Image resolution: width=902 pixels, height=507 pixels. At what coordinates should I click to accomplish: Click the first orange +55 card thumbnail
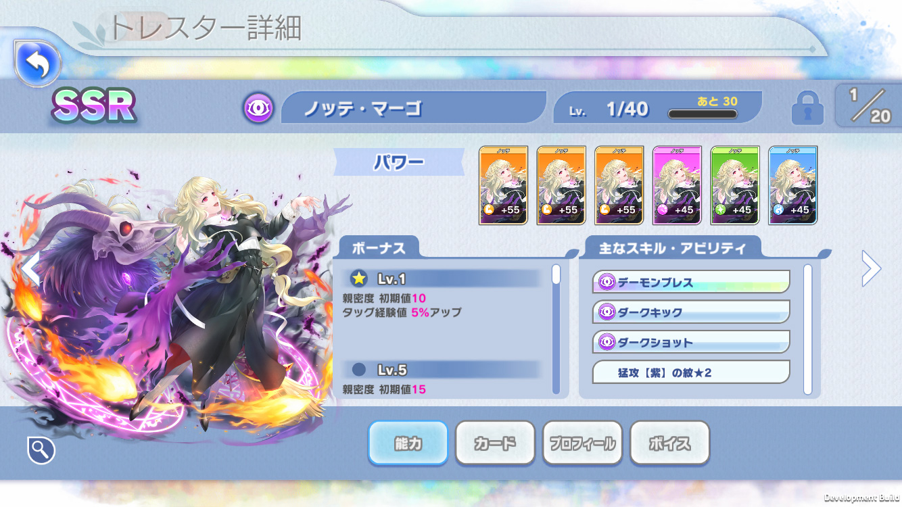click(x=503, y=185)
